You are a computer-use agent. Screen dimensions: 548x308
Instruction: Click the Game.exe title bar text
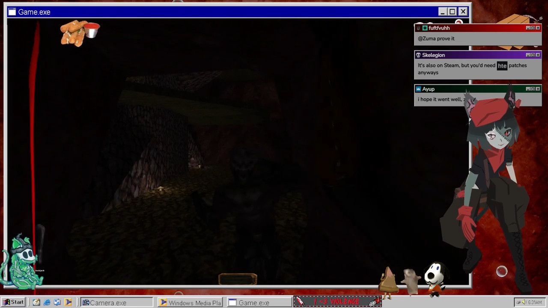point(34,12)
